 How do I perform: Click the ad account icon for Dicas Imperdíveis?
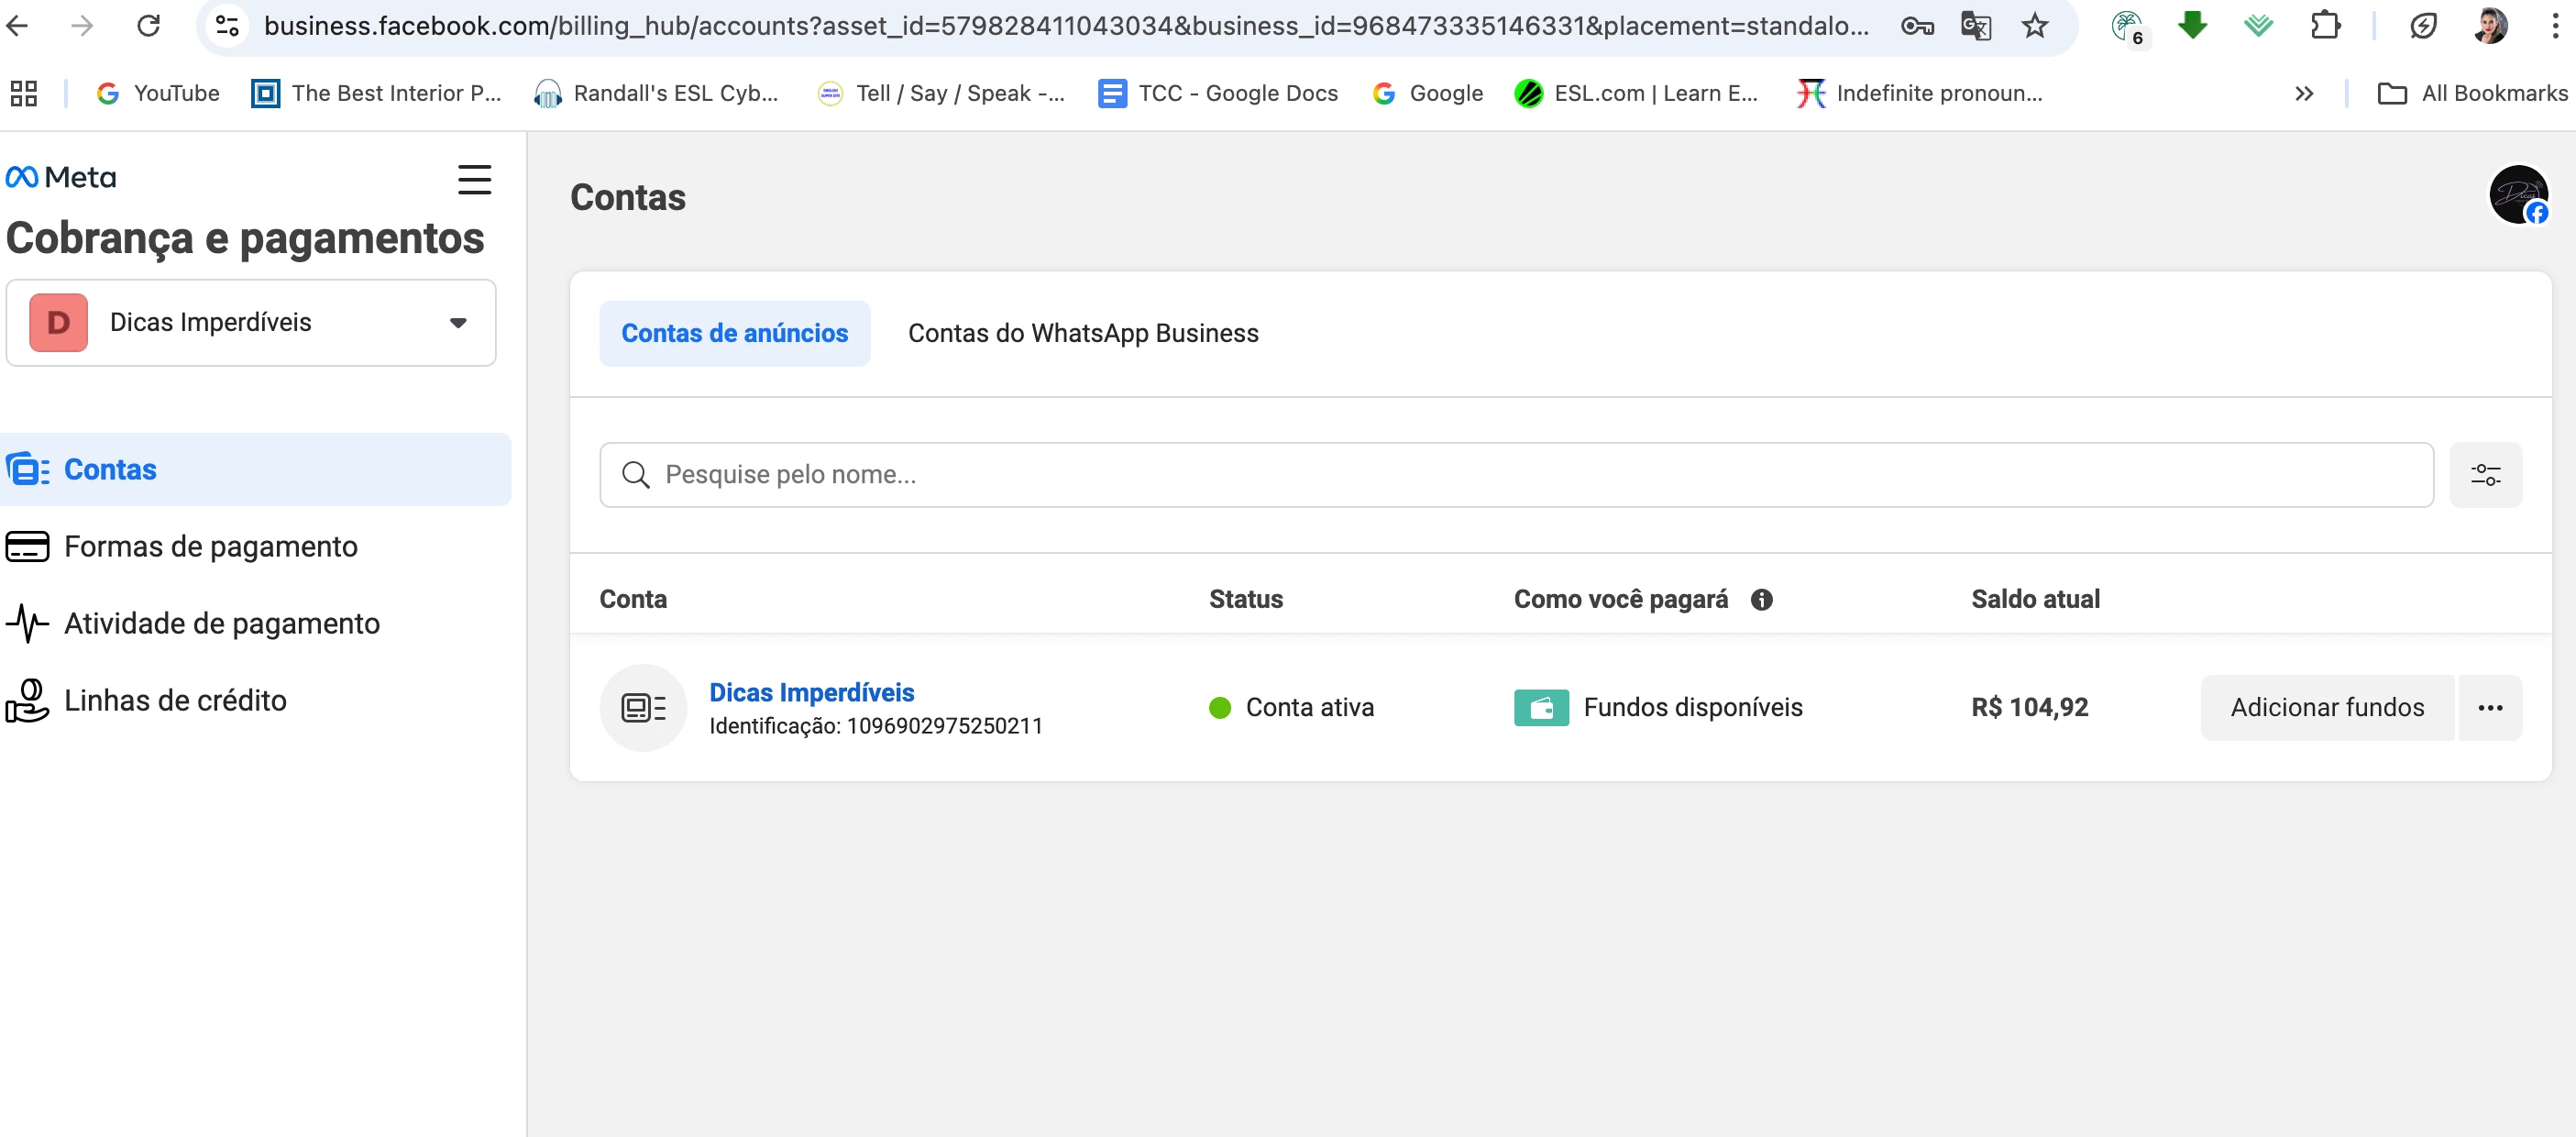(x=643, y=708)
